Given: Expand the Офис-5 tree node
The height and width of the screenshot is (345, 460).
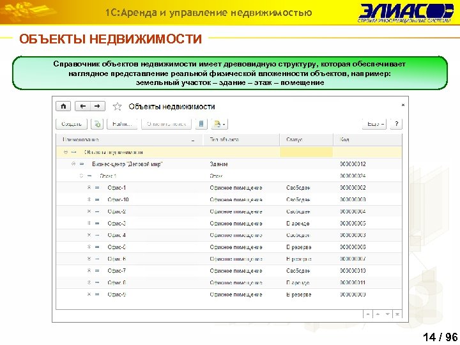Looking at the screenshot, I should [x=89, y=247].
